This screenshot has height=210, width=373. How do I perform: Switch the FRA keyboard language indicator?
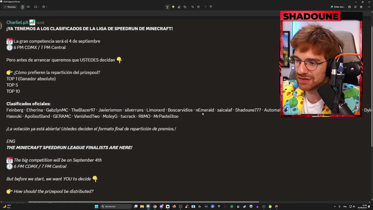pyautogui.click(x=345, y=206)
